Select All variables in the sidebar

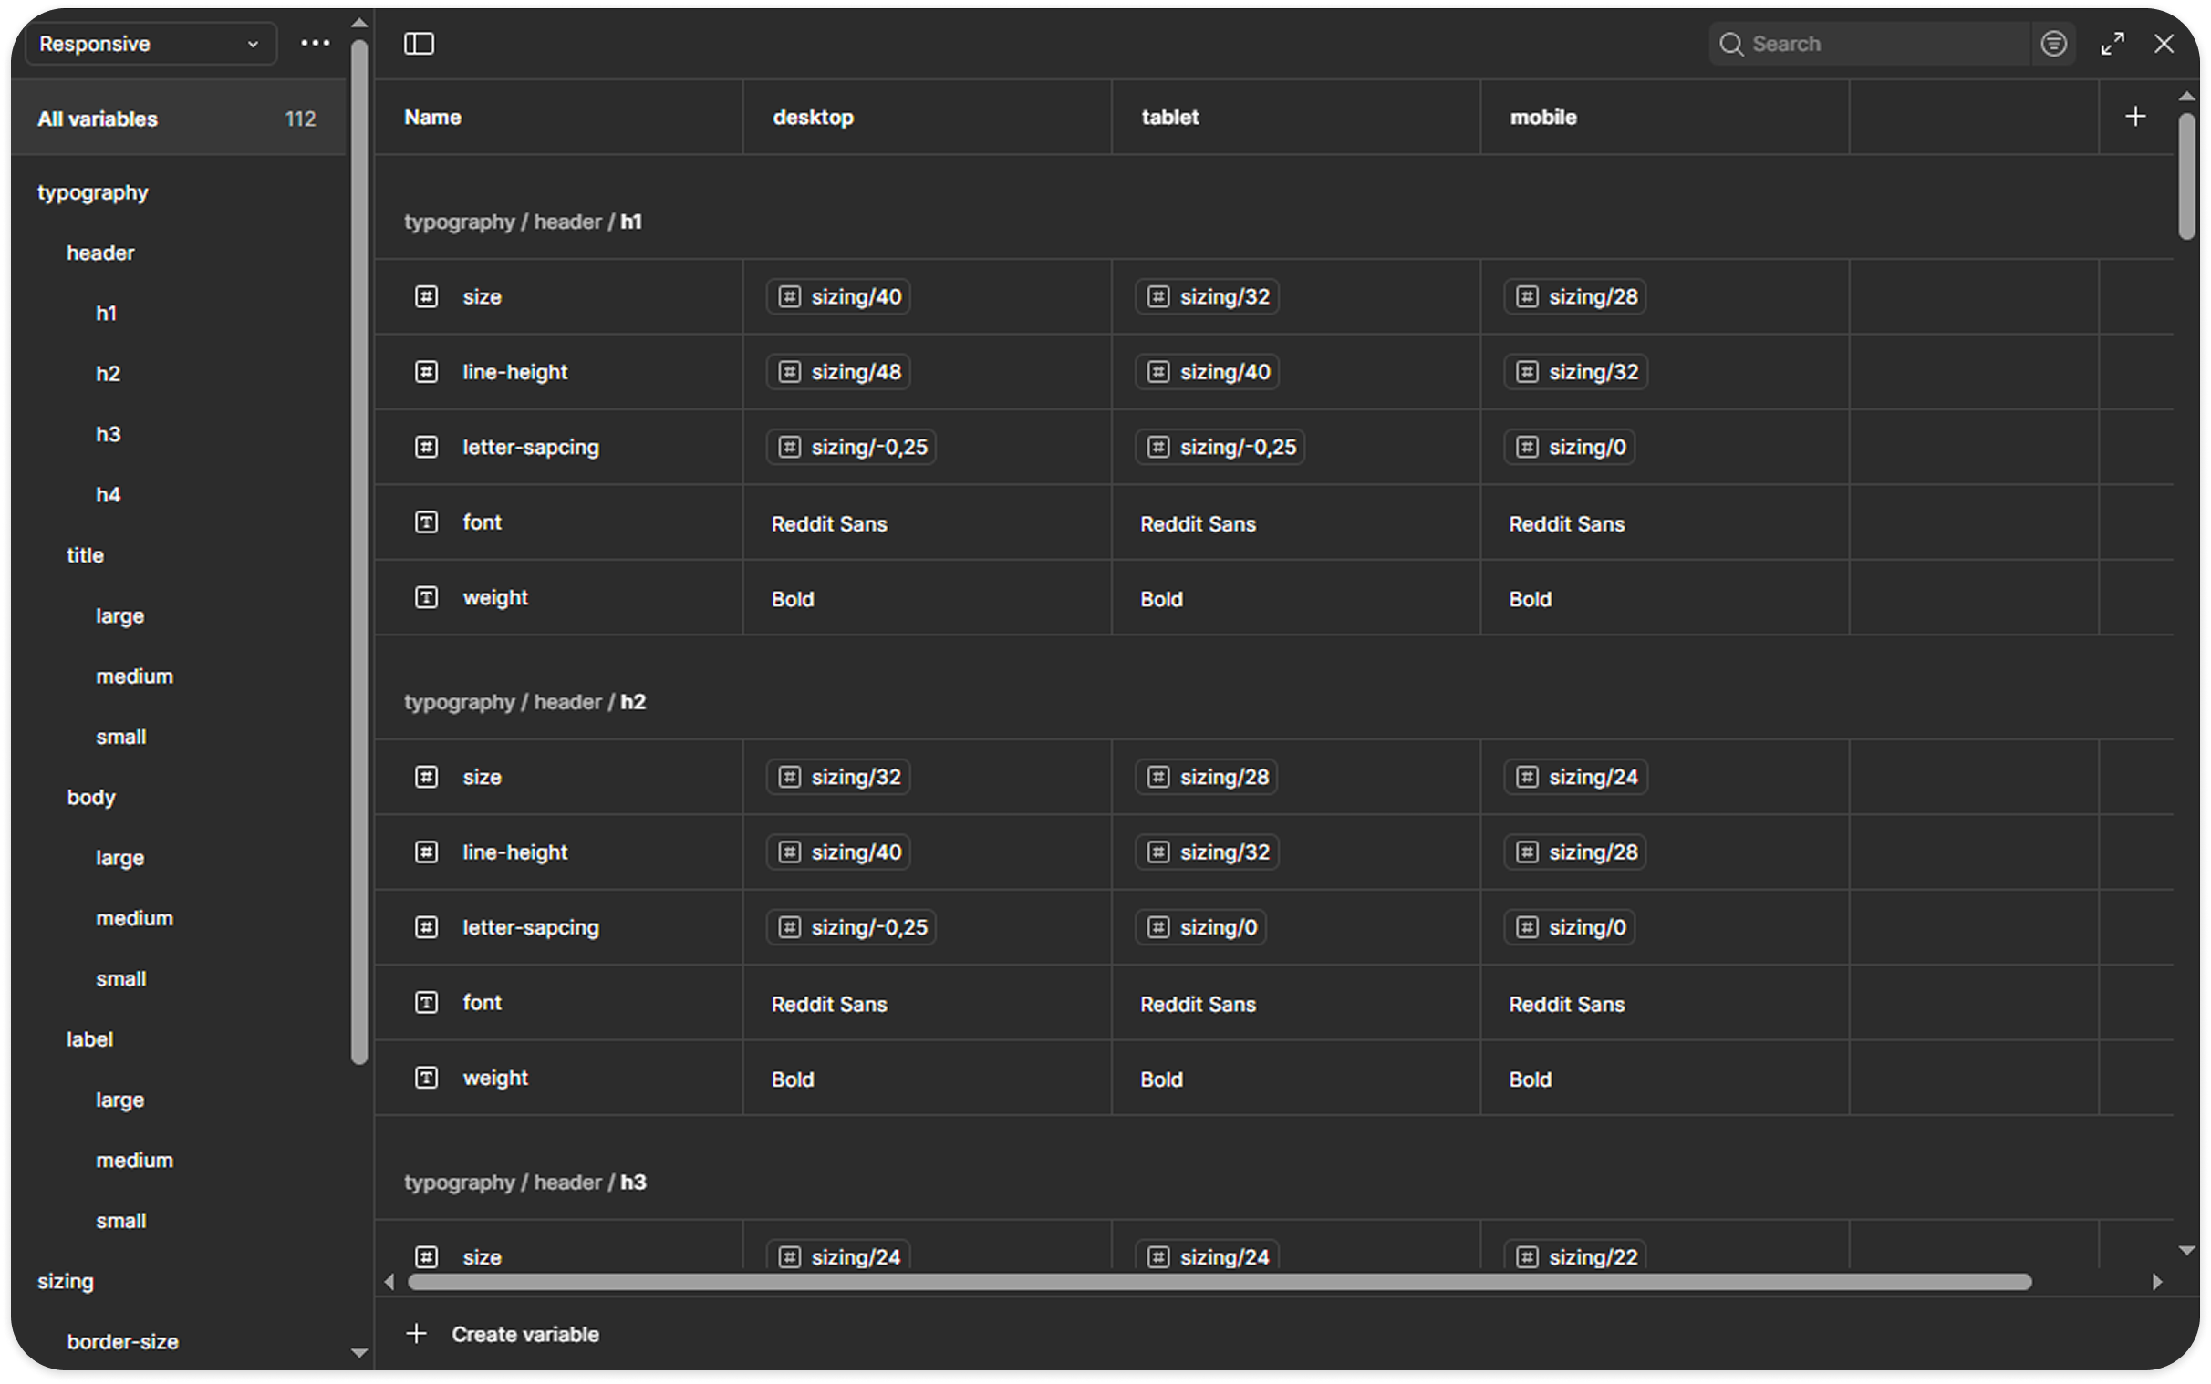[x=97, y=118]
